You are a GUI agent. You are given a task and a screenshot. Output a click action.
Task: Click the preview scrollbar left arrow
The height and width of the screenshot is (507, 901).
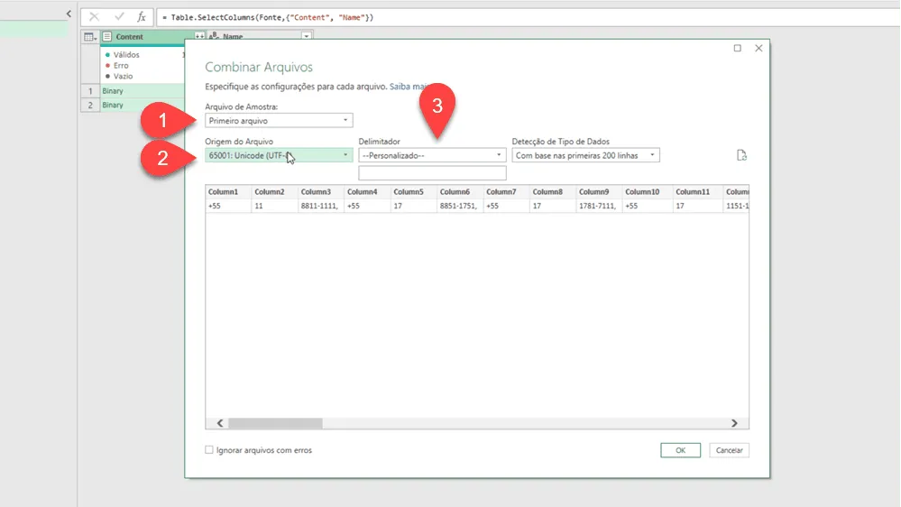tap(220, 423)
